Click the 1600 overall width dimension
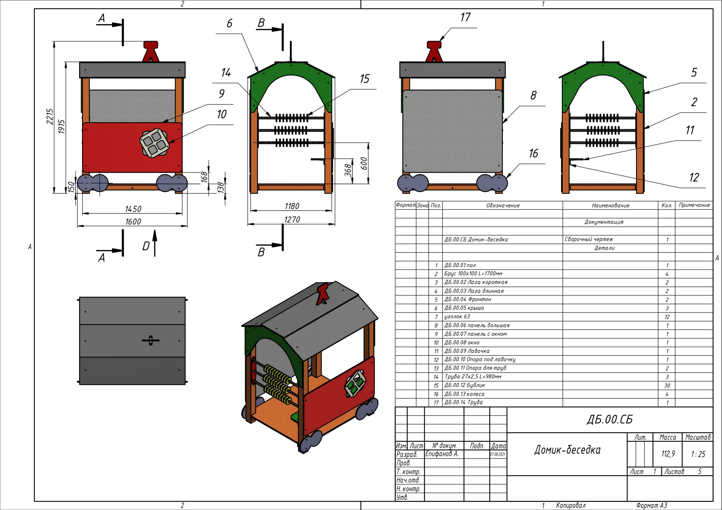722x510 pixels. coord(133,222)
